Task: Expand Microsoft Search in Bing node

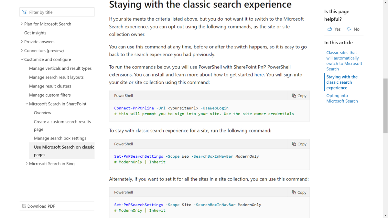Action: click(27, 164)
